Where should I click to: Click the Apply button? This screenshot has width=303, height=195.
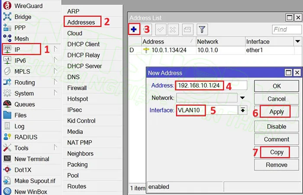pos(277,112)
